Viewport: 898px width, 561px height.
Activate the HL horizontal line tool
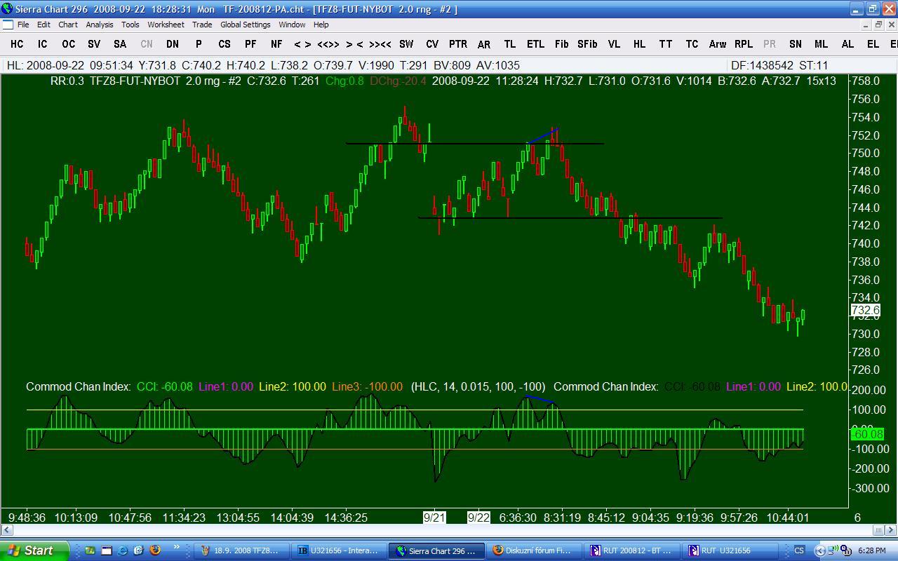(639, 43)
